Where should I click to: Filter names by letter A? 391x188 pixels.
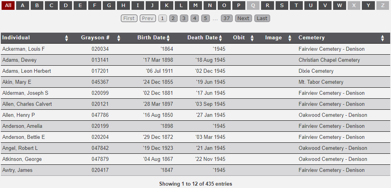click(22, 6)
